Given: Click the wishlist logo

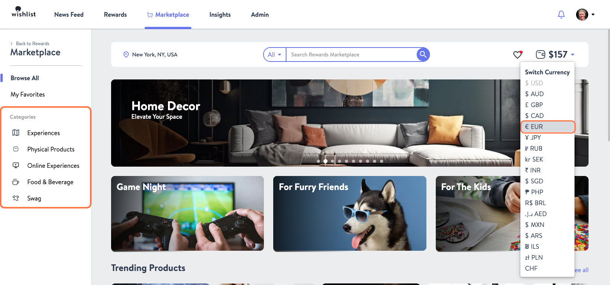Looking at the screenshot, I should coord(24,12).
